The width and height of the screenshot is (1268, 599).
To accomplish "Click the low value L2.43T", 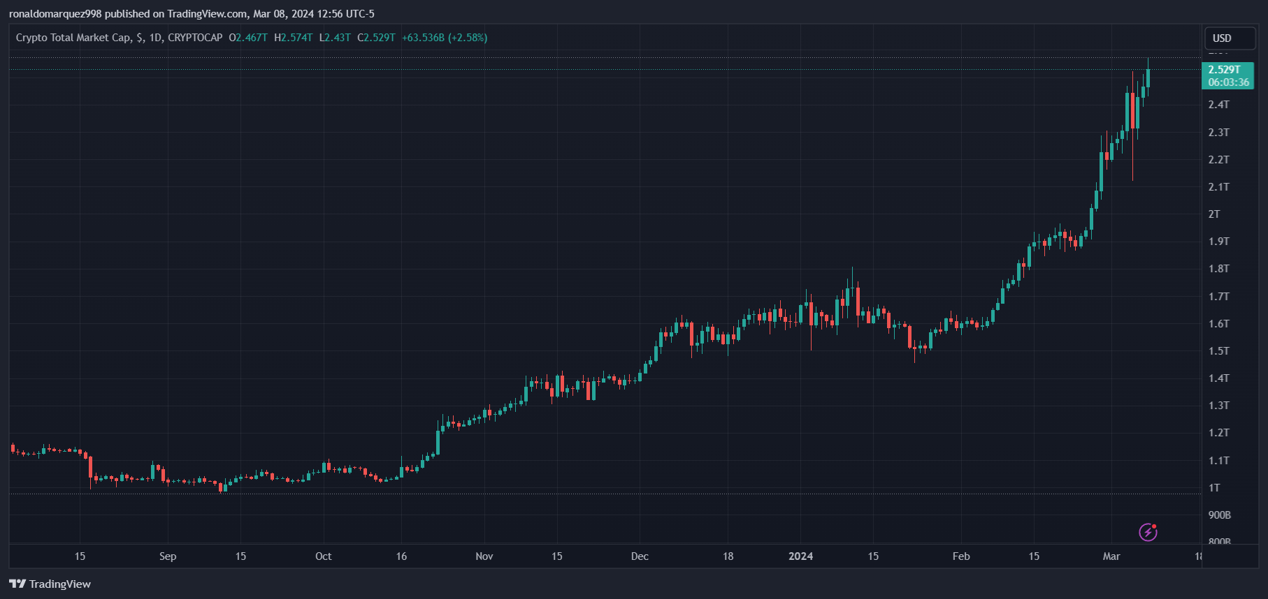I will point(335,38).
